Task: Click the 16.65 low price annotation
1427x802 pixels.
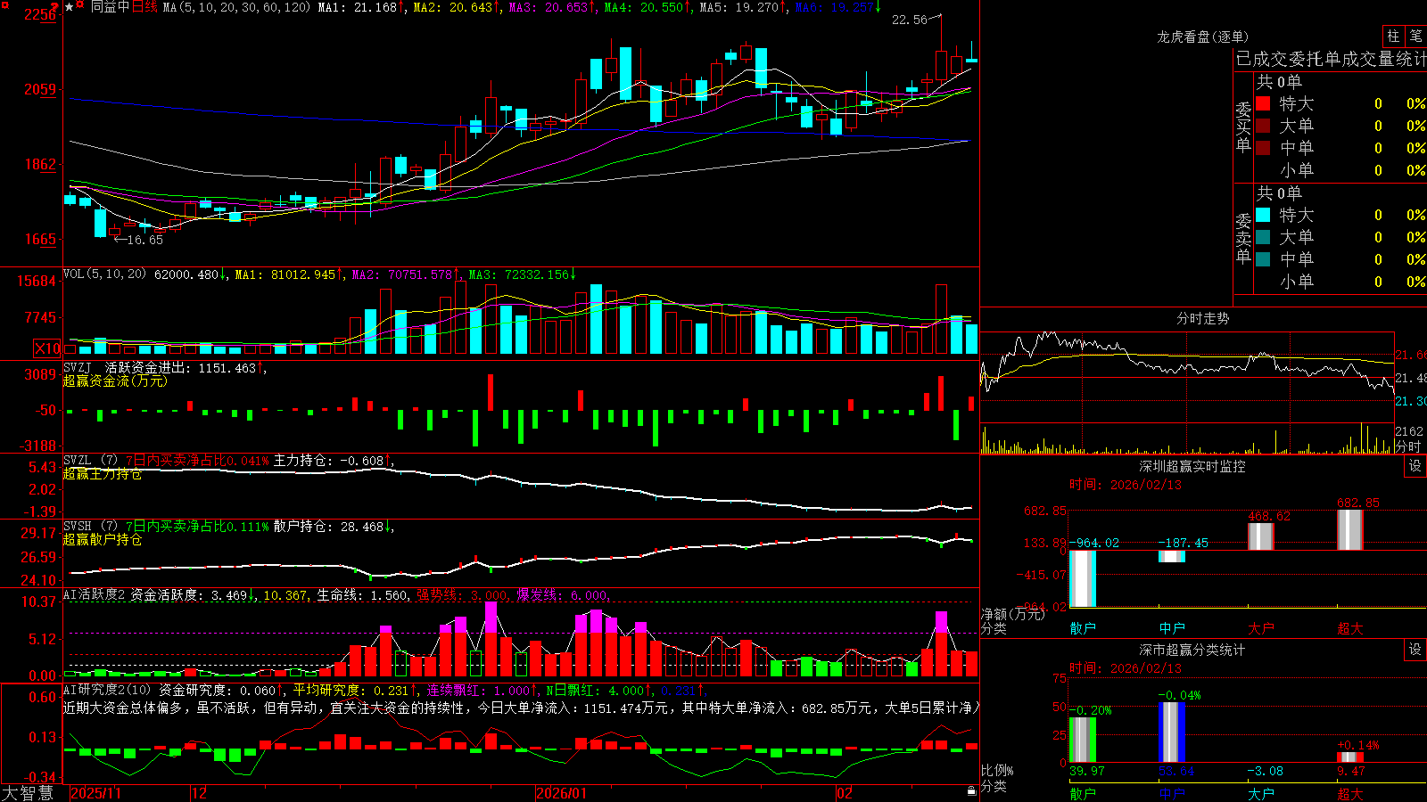Action: [x=145, y=240]
